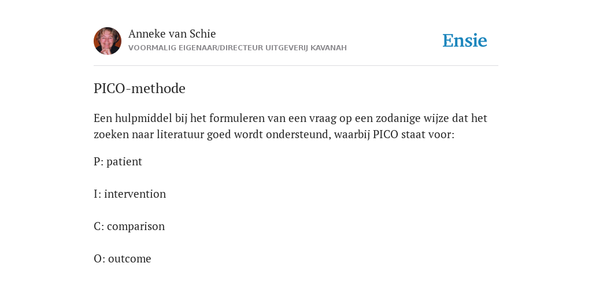Click the 'P: patient' line

[x=118, y=162]
